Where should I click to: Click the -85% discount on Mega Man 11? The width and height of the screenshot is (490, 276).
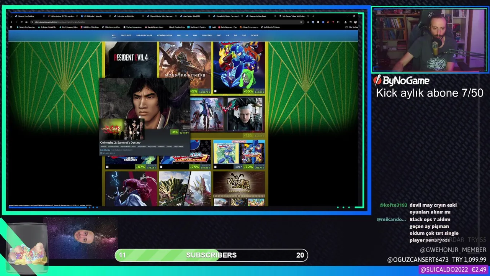pyautogui.click(x=248, y=91)
